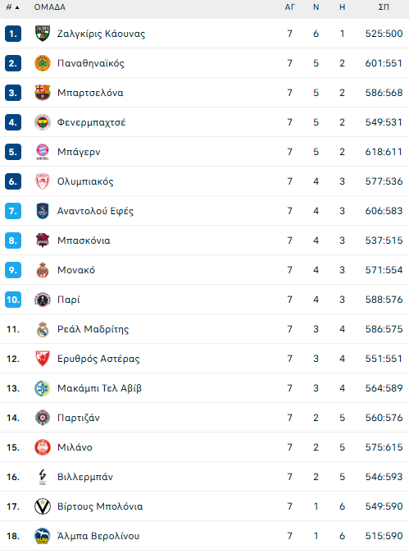Screen dimensions: 409x554
Task: Sort by the ΟΜΑΔΑ column header
Action: click(x=50, y=7)
